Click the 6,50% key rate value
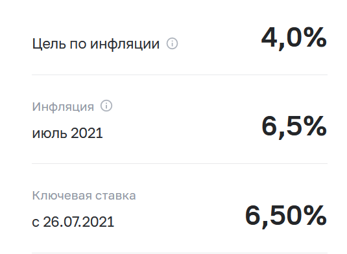The height and width of the screenshot is (254, 347). 286,216
